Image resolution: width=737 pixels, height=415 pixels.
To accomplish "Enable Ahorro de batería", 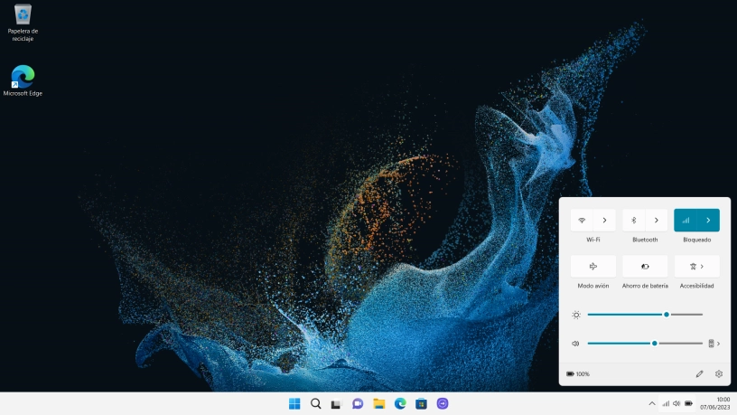I will [645, 267].
